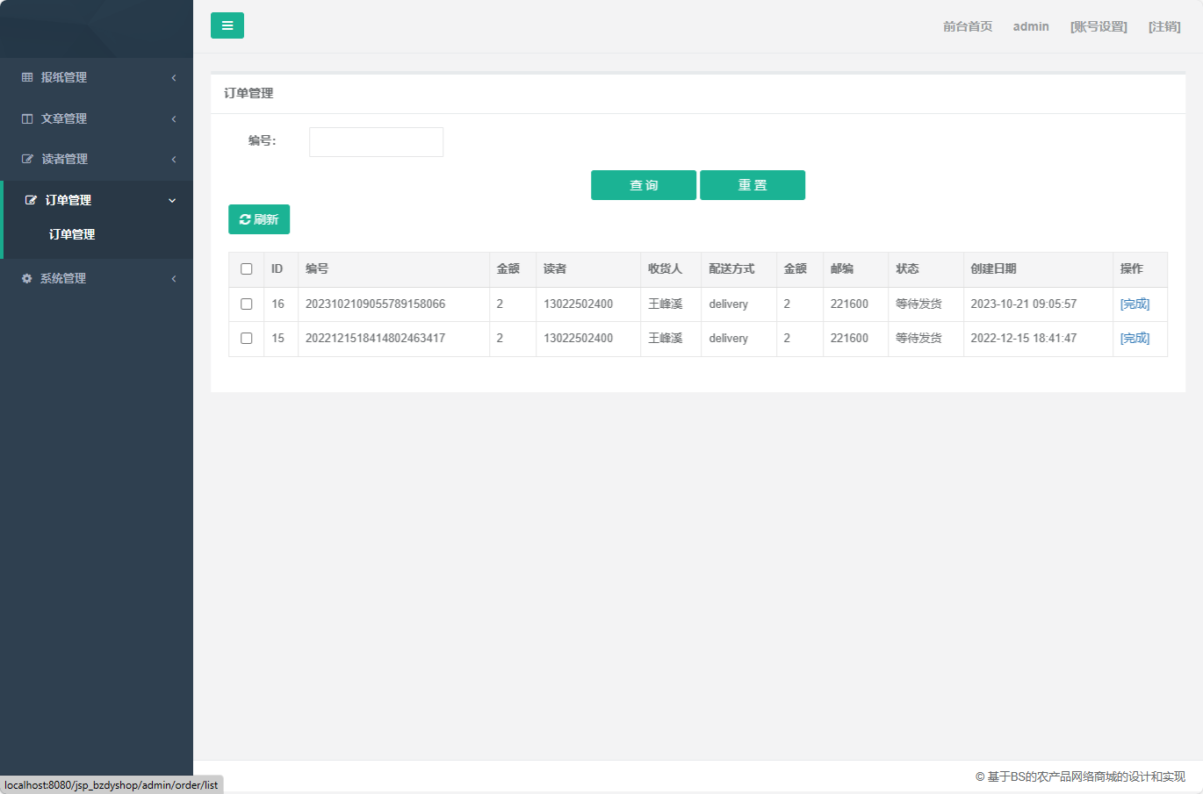Click 完成 link for order ID 16

pyautogui.click(x=1135, y=304)
